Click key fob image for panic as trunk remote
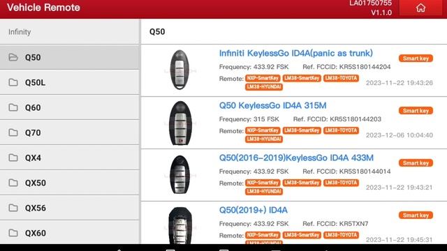 tap(179, 70)
